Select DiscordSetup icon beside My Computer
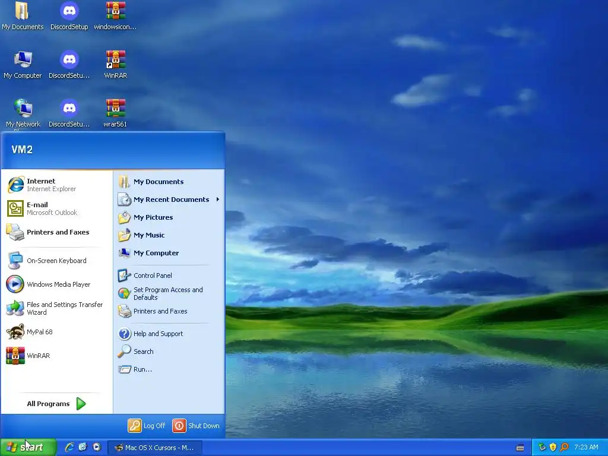Image resolution: width=608 pixels, height=456 pixels. (x=69, y=65)
